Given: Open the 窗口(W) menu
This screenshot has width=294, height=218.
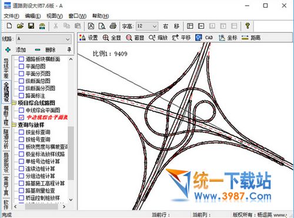Looking at the screenshot, I should coord(78,16).
